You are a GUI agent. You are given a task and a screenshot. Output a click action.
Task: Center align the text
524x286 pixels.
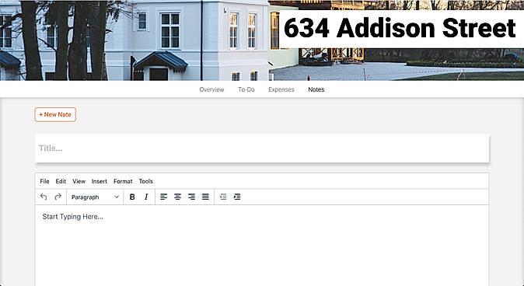[177, 197]
